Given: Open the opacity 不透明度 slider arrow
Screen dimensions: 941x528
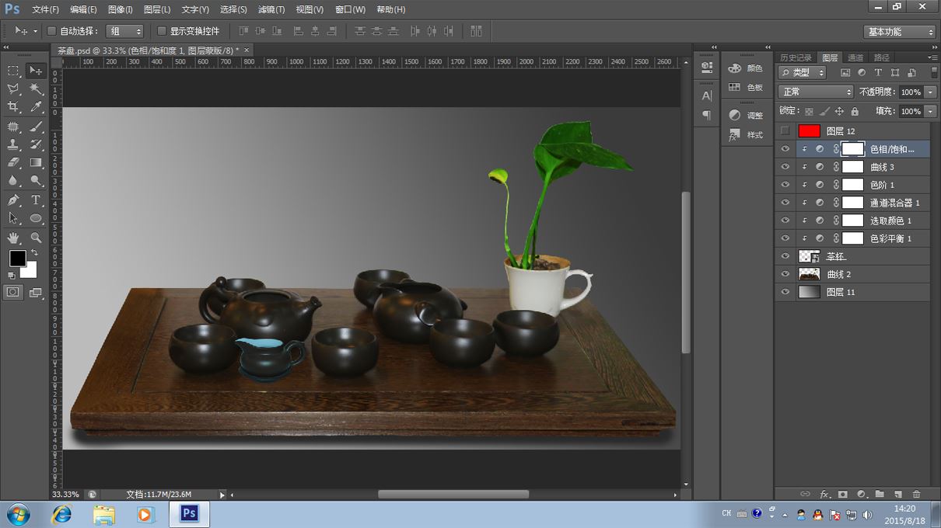Looking at the screenshot, I should coord(930,92).
